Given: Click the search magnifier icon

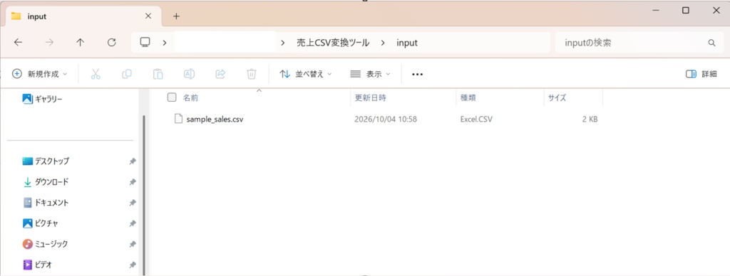Looking at the screenshot, I should (711, 43).
